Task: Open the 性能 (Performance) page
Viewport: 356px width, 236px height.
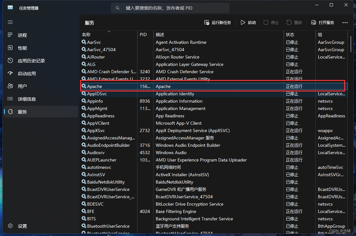Action: (22, 48)
